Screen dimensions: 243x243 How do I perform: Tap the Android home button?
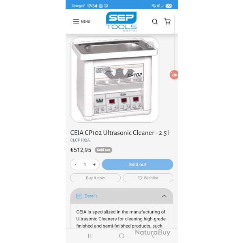click(x=122, y=236)
